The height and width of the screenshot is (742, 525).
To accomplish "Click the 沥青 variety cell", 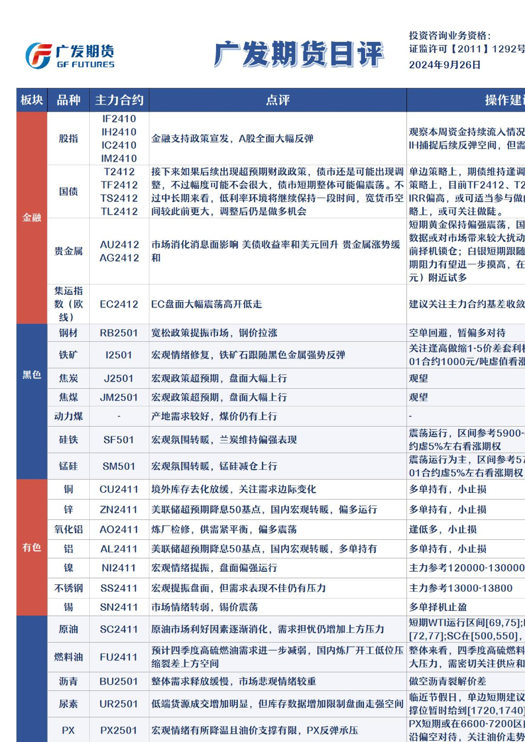I will [68, 681].
